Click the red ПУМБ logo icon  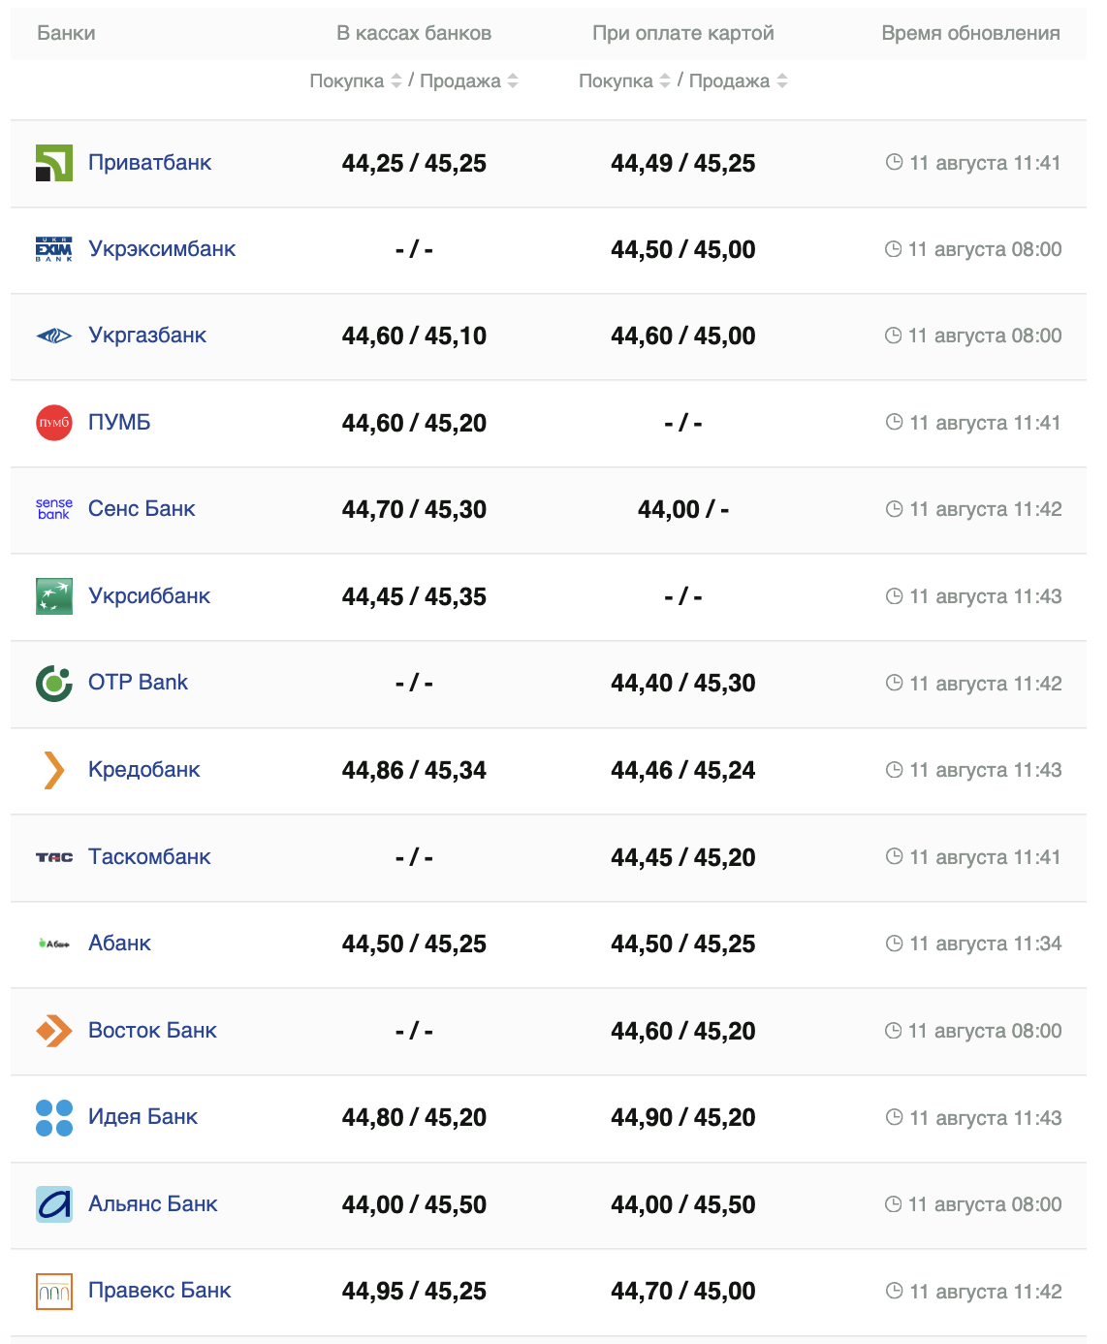pyautogui.click(x=54, y=423)
